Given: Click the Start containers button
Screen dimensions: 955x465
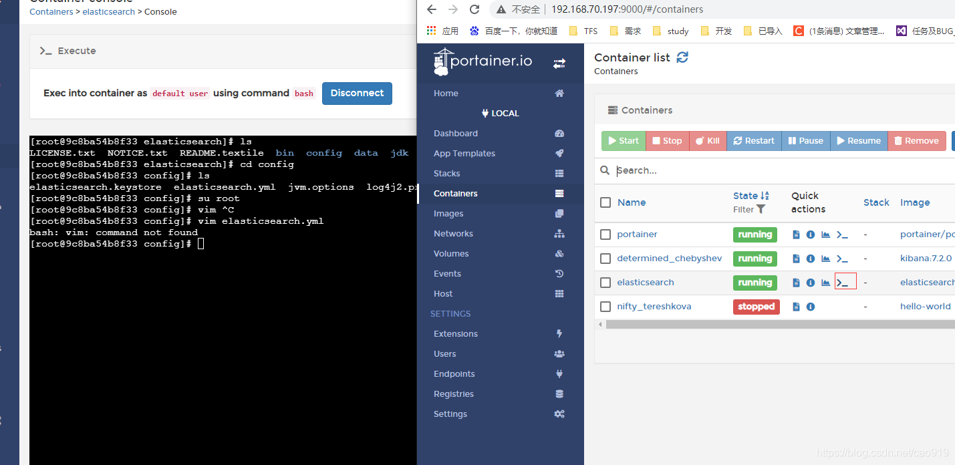Looking at the screenshot, I should 624,141.
